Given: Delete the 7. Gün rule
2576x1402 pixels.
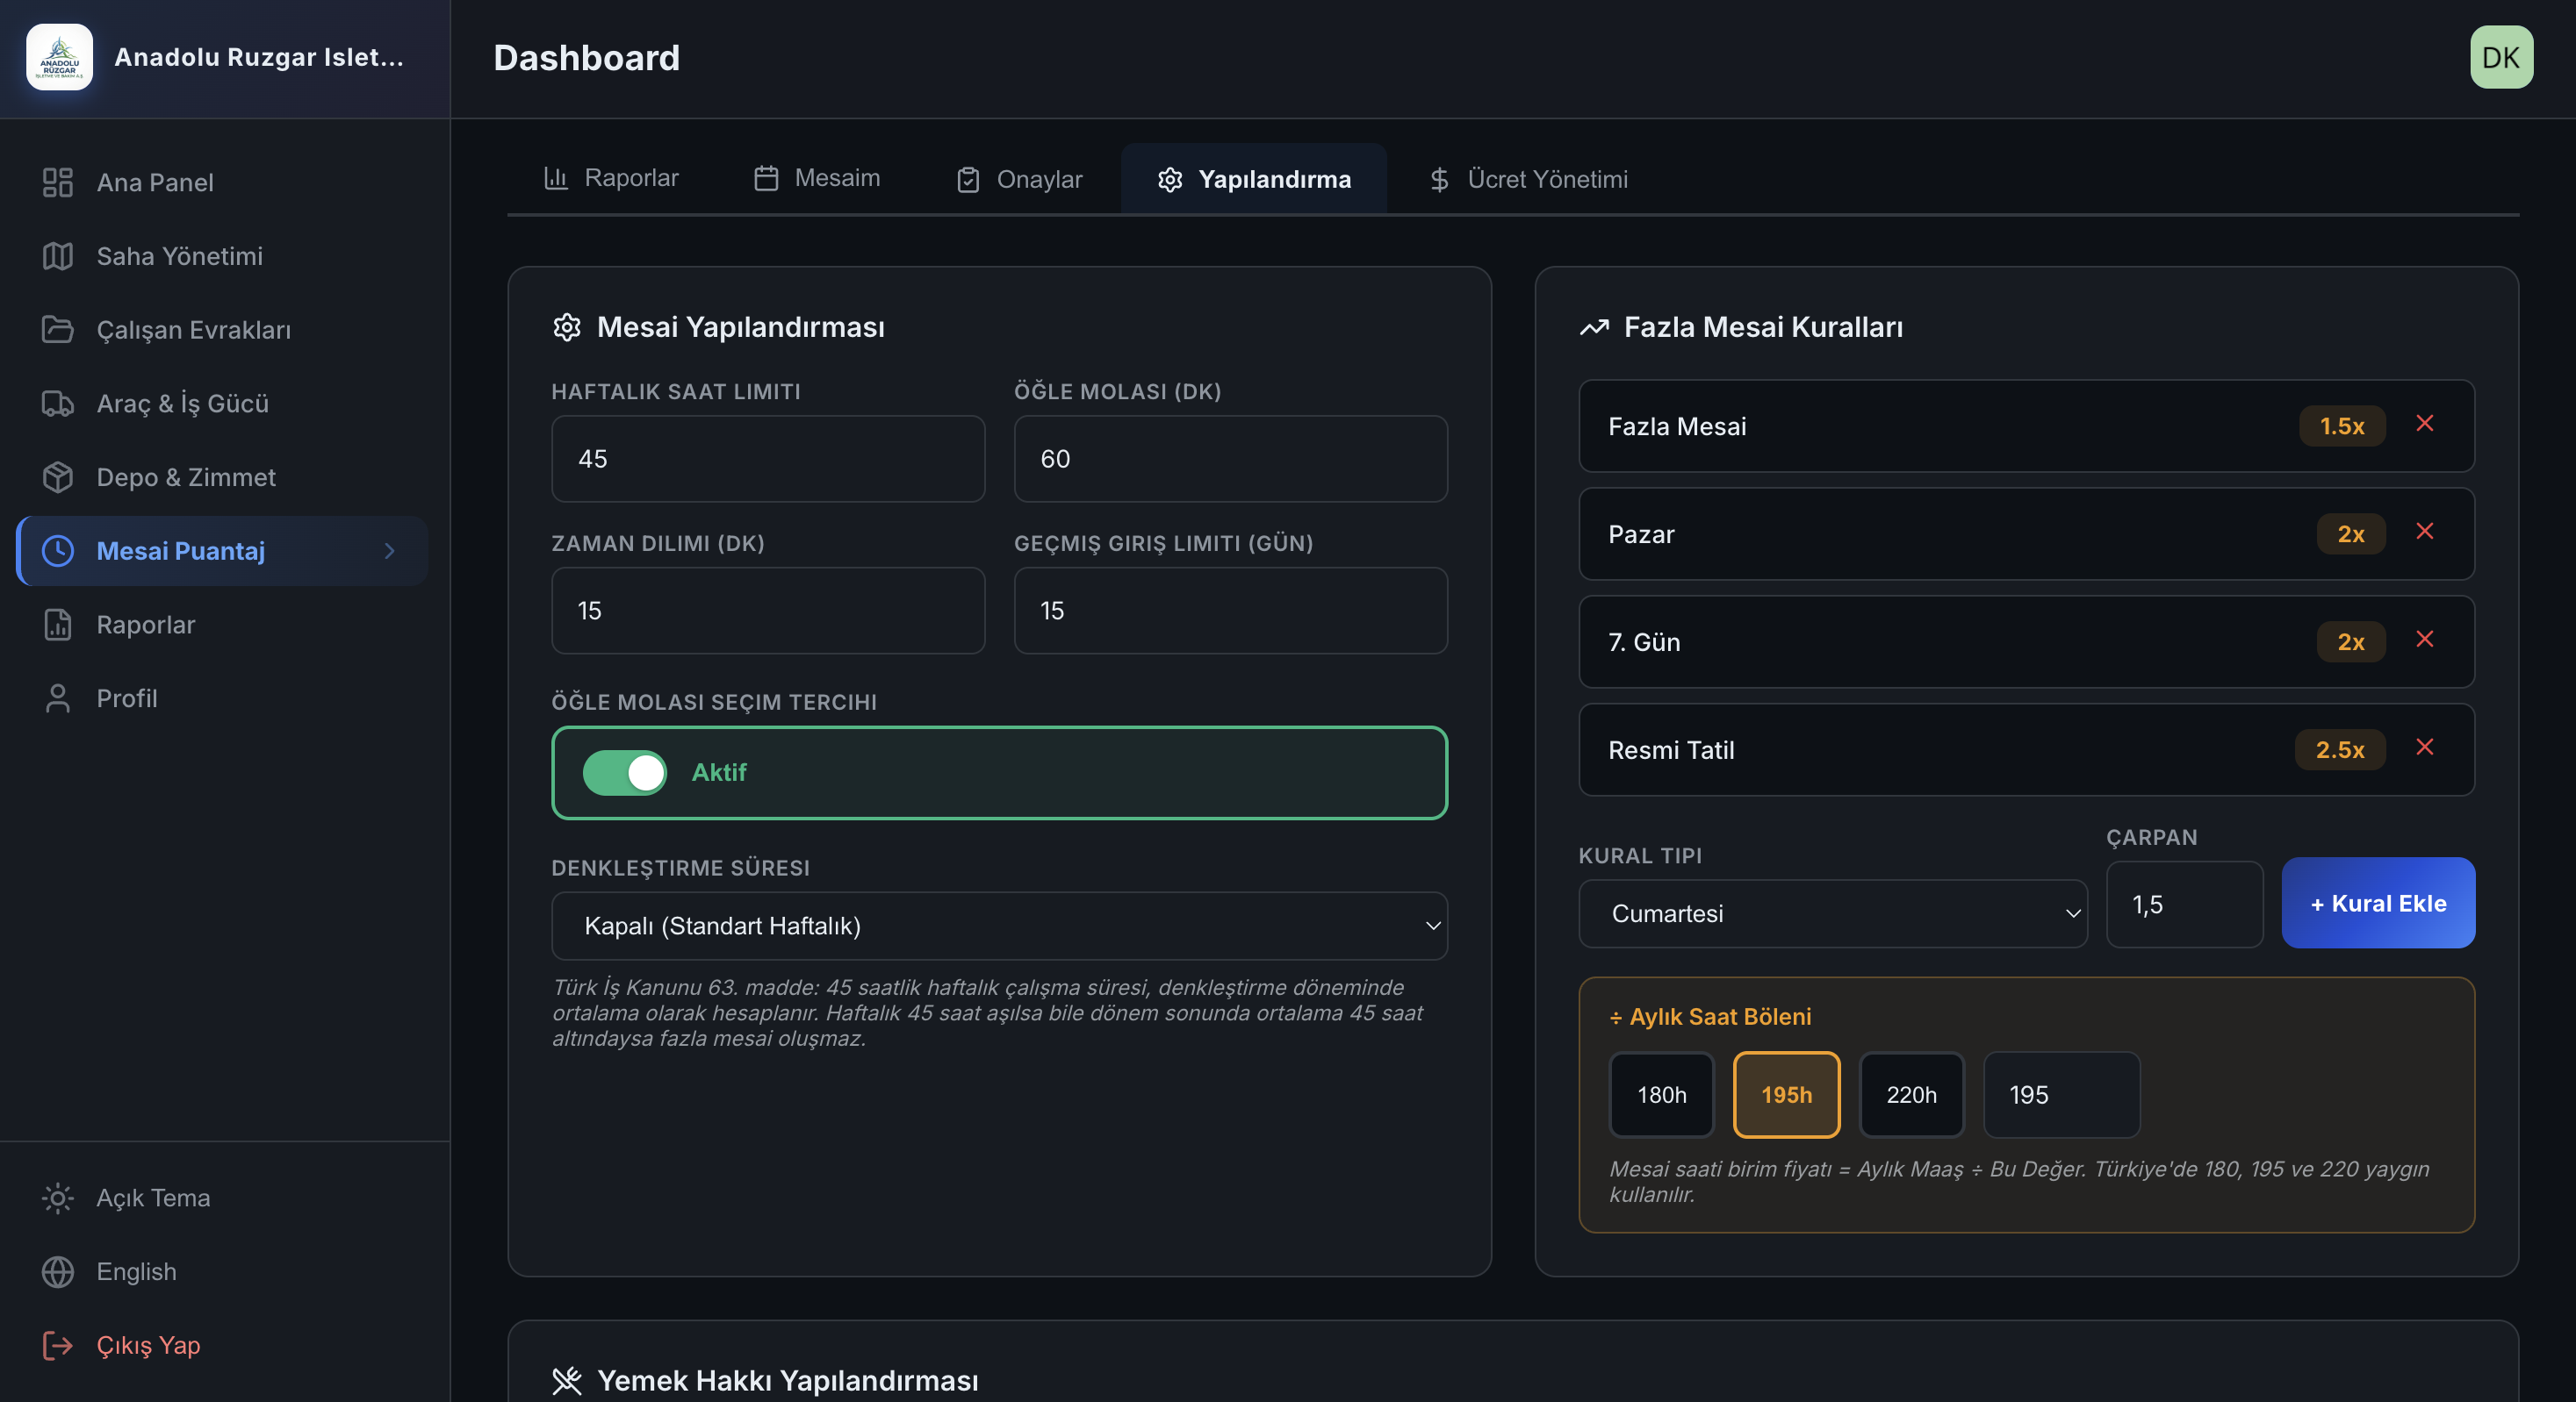Looking at the screenshot, I should (2424, 640).
